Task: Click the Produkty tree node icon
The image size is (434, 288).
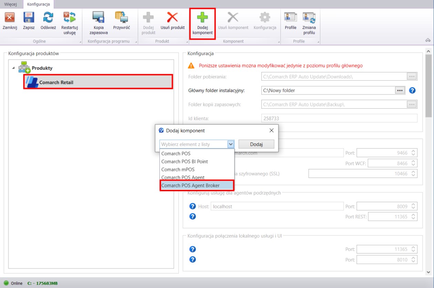Action: [x=24, y=67]
